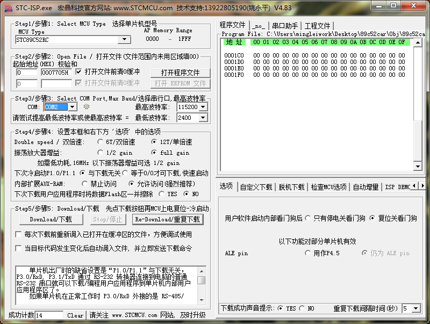Select 6T/双倍速 double speed radio button
The height and width of the screenshot is (324, 430).
[x=101, y=142]
